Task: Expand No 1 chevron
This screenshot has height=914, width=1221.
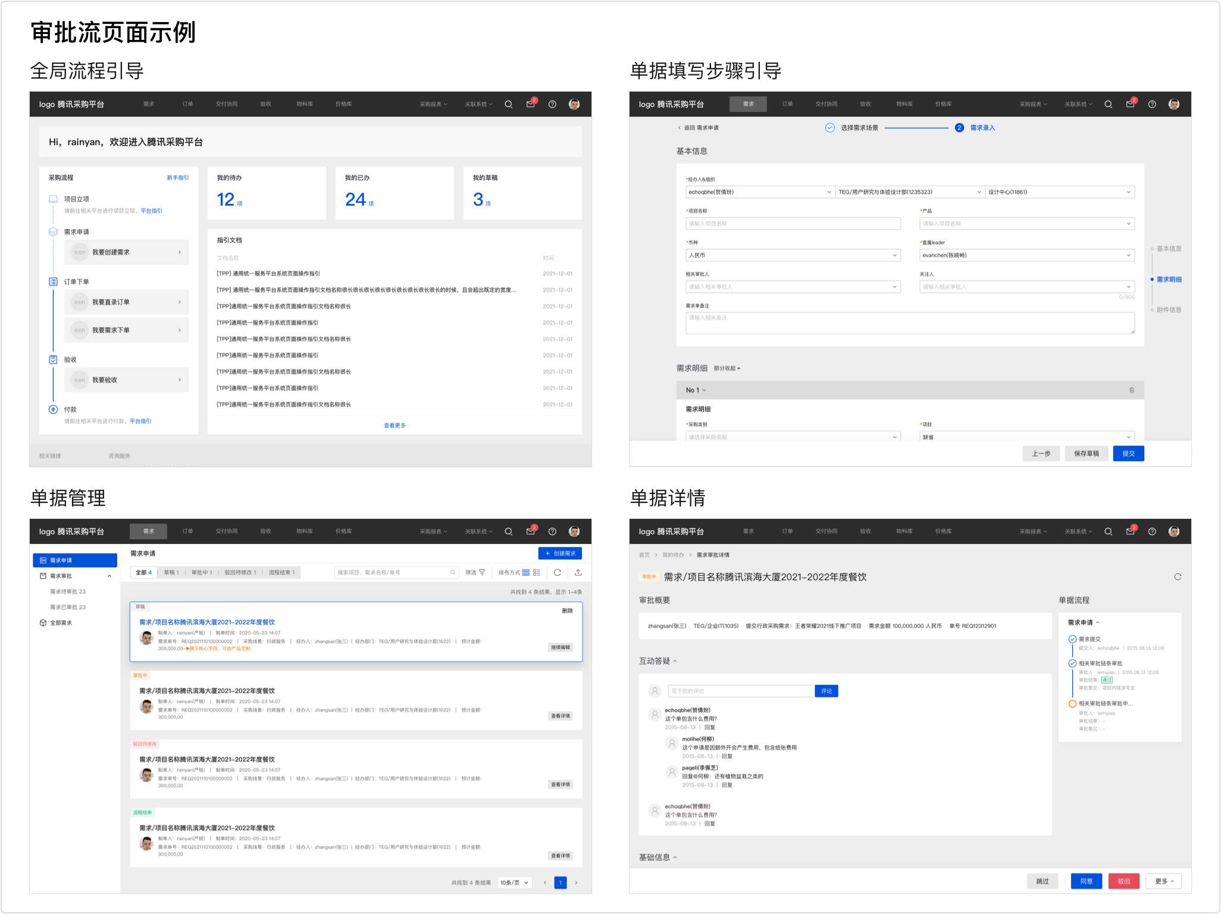Action: [704, 390]
